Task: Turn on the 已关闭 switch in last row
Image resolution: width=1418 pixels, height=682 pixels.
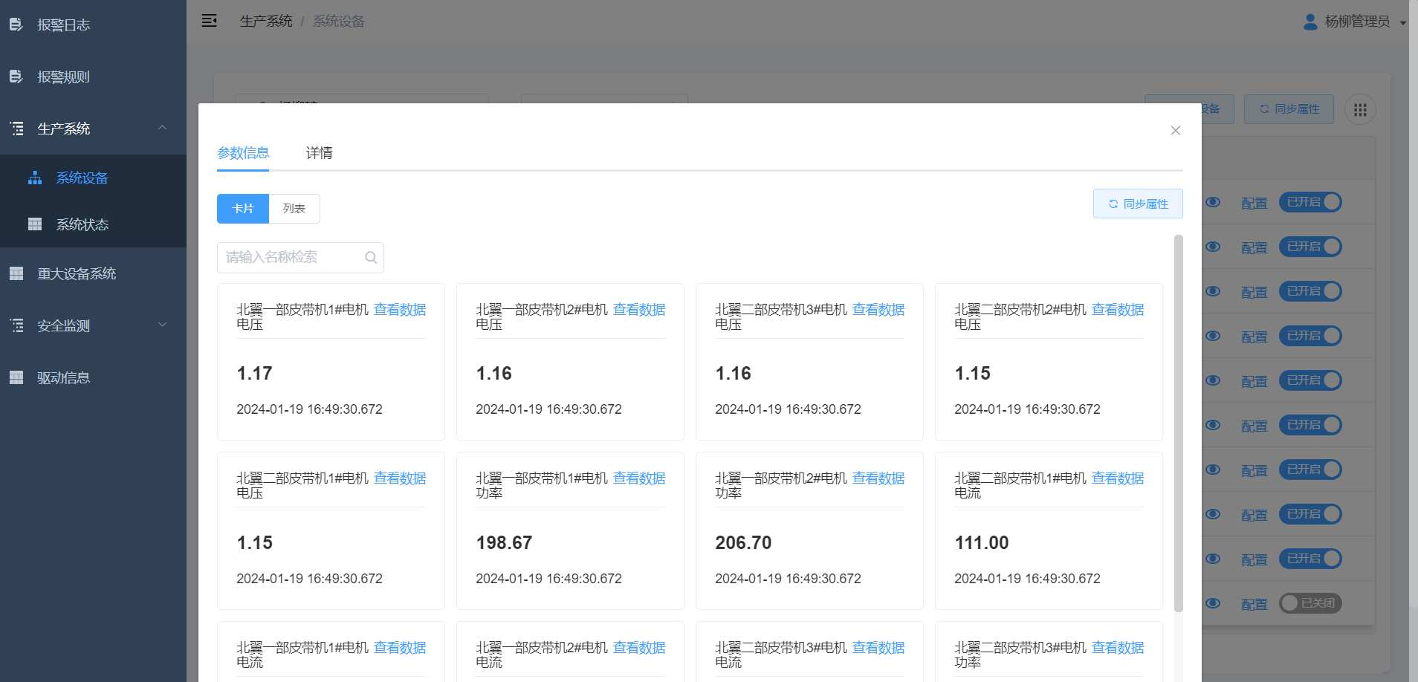Action: 1310,603
